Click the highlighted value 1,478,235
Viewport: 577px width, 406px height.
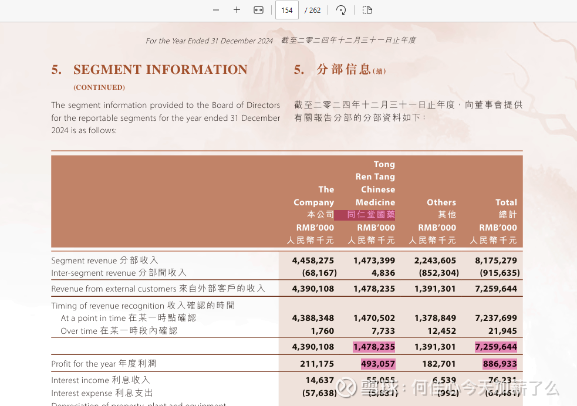pos(374,347)
